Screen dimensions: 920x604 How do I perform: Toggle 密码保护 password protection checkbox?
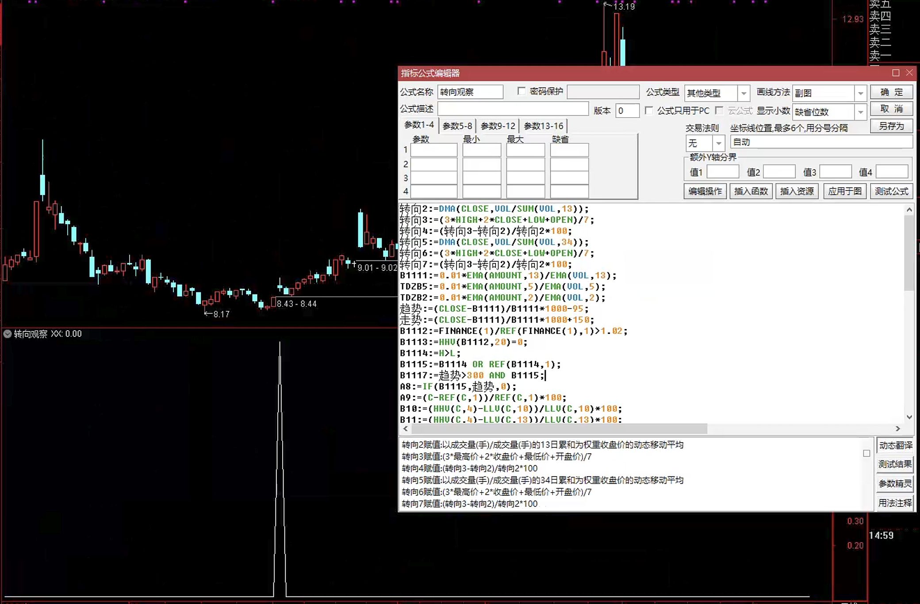click(521, 91)
